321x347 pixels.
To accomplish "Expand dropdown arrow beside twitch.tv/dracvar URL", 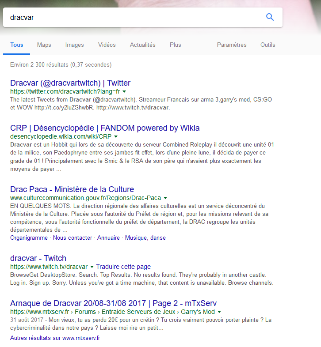I will tap(92, 267).
